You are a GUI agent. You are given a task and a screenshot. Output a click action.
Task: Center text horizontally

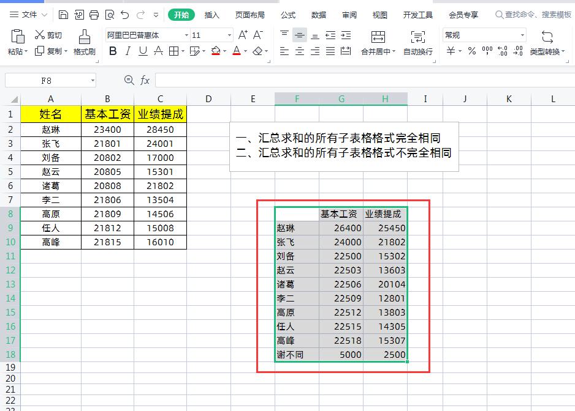[x=300, y=51]
